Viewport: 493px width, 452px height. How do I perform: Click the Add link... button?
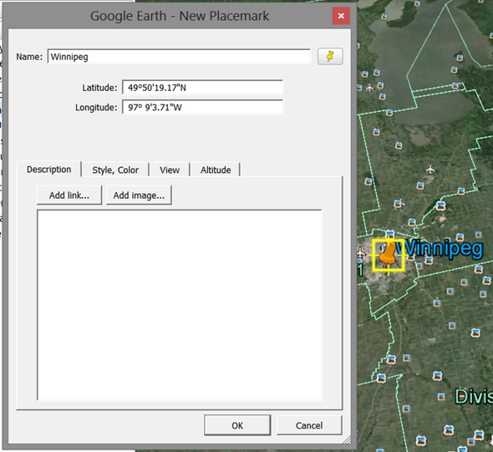click(x=69, y=196)
